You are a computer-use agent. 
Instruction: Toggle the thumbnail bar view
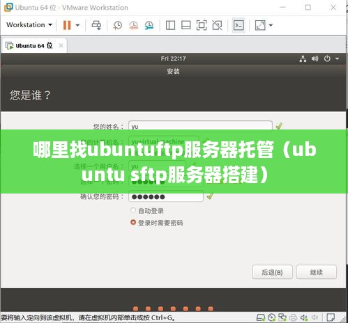tap(186, 25)
